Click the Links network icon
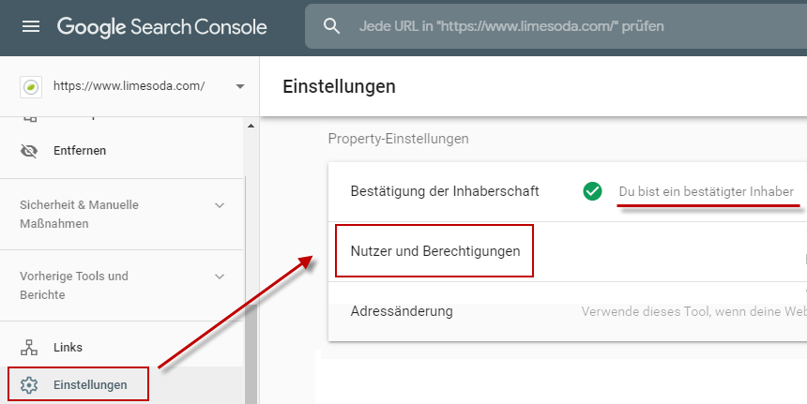 tap(29, 348)
